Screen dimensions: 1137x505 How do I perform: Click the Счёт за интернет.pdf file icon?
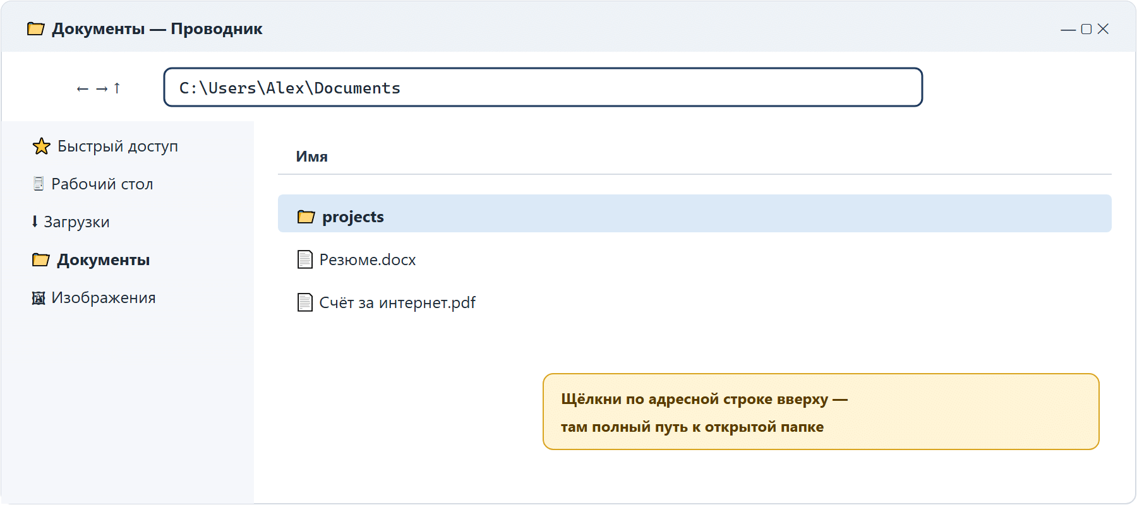(x=305, y=302)
